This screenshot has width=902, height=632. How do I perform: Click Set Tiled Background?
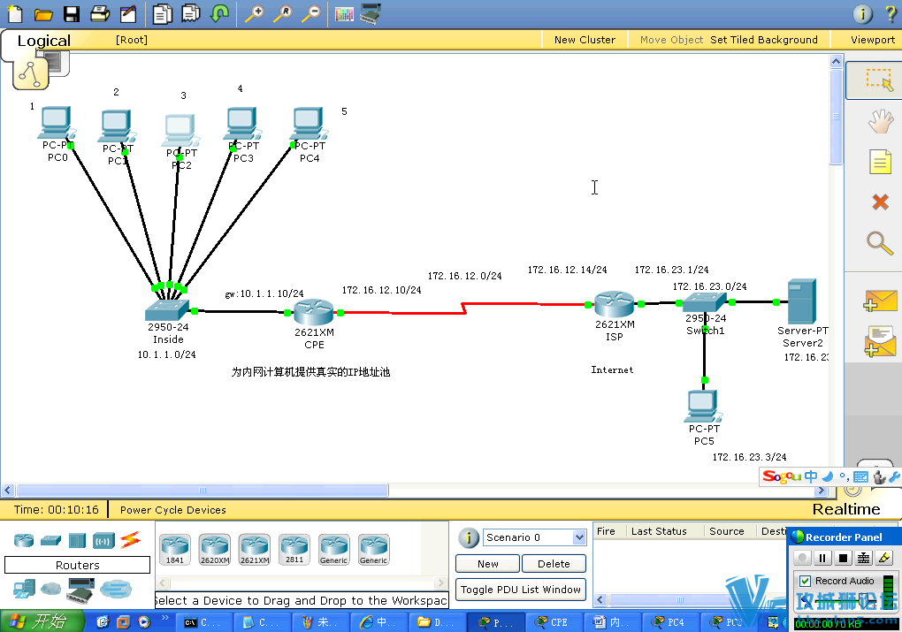pos(763,40)
